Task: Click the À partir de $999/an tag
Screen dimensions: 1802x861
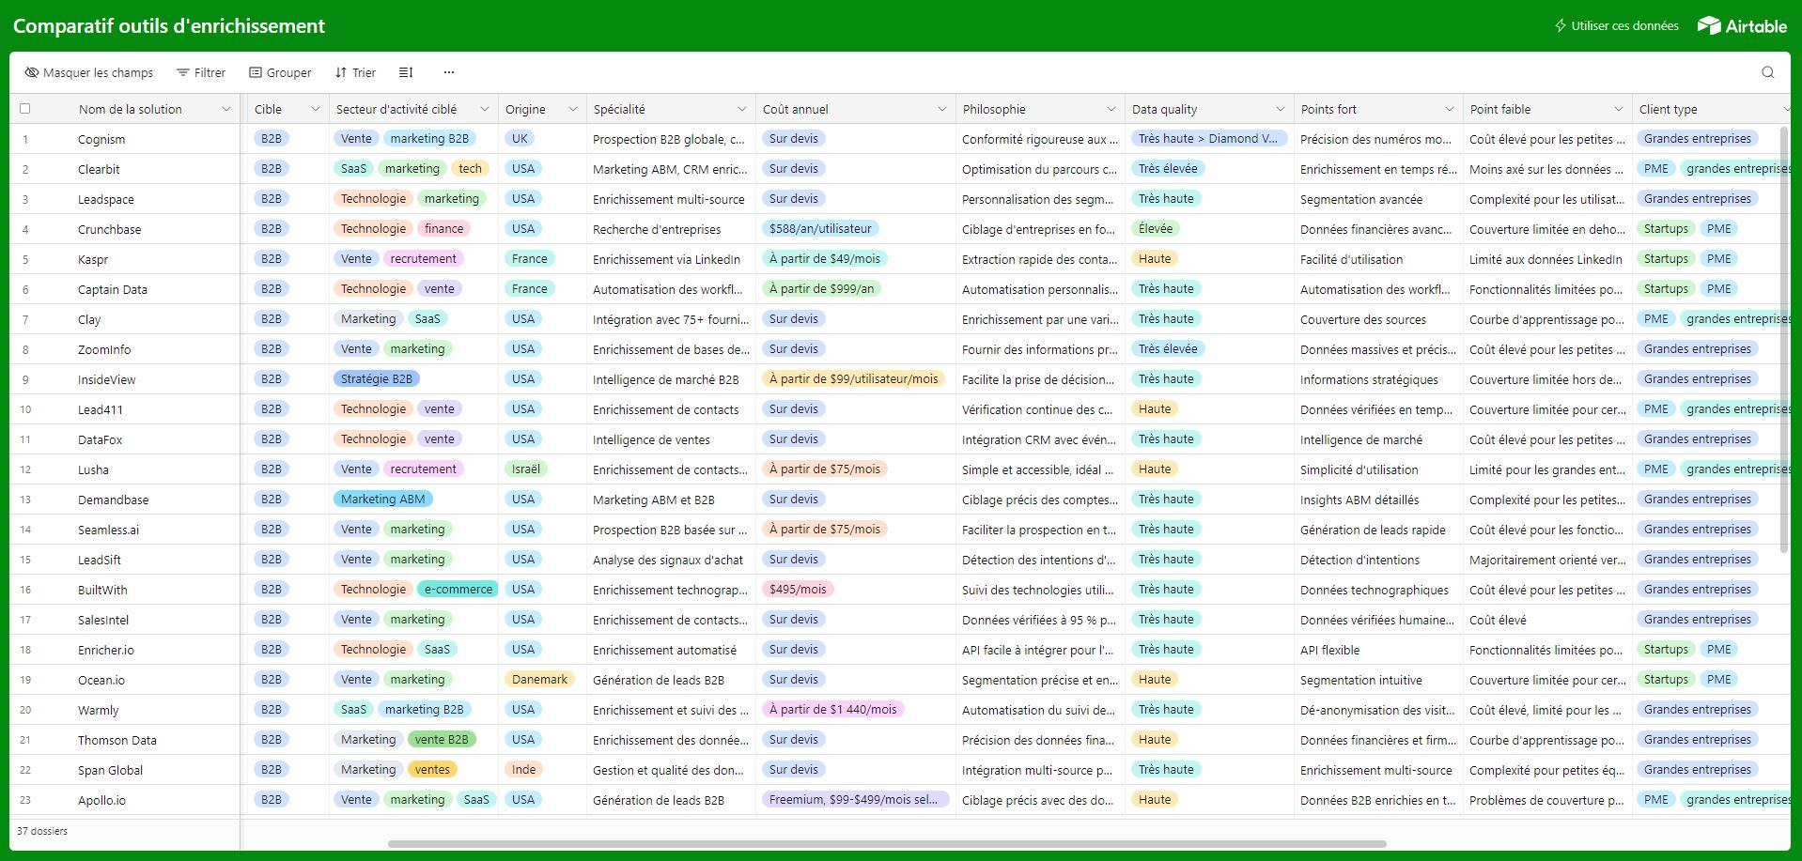Action: [x=822, y=288]
